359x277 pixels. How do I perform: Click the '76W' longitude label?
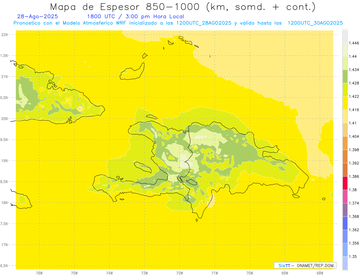tap(39, 273)
